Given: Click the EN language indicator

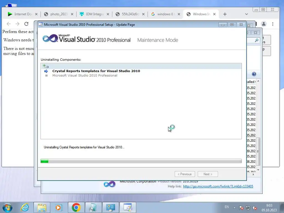Looking at the screenshot, I should [x=227, y=207].
